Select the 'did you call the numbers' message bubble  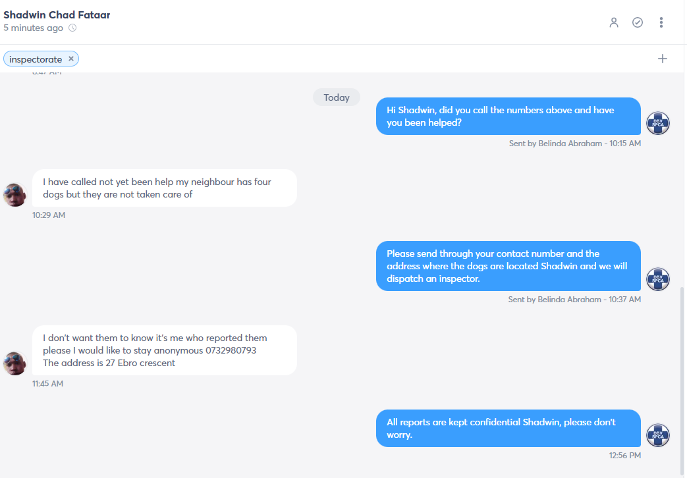tap(508, 116)
